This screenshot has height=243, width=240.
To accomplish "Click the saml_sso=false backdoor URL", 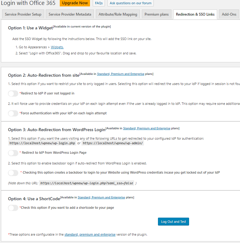I will click(87, 183).
